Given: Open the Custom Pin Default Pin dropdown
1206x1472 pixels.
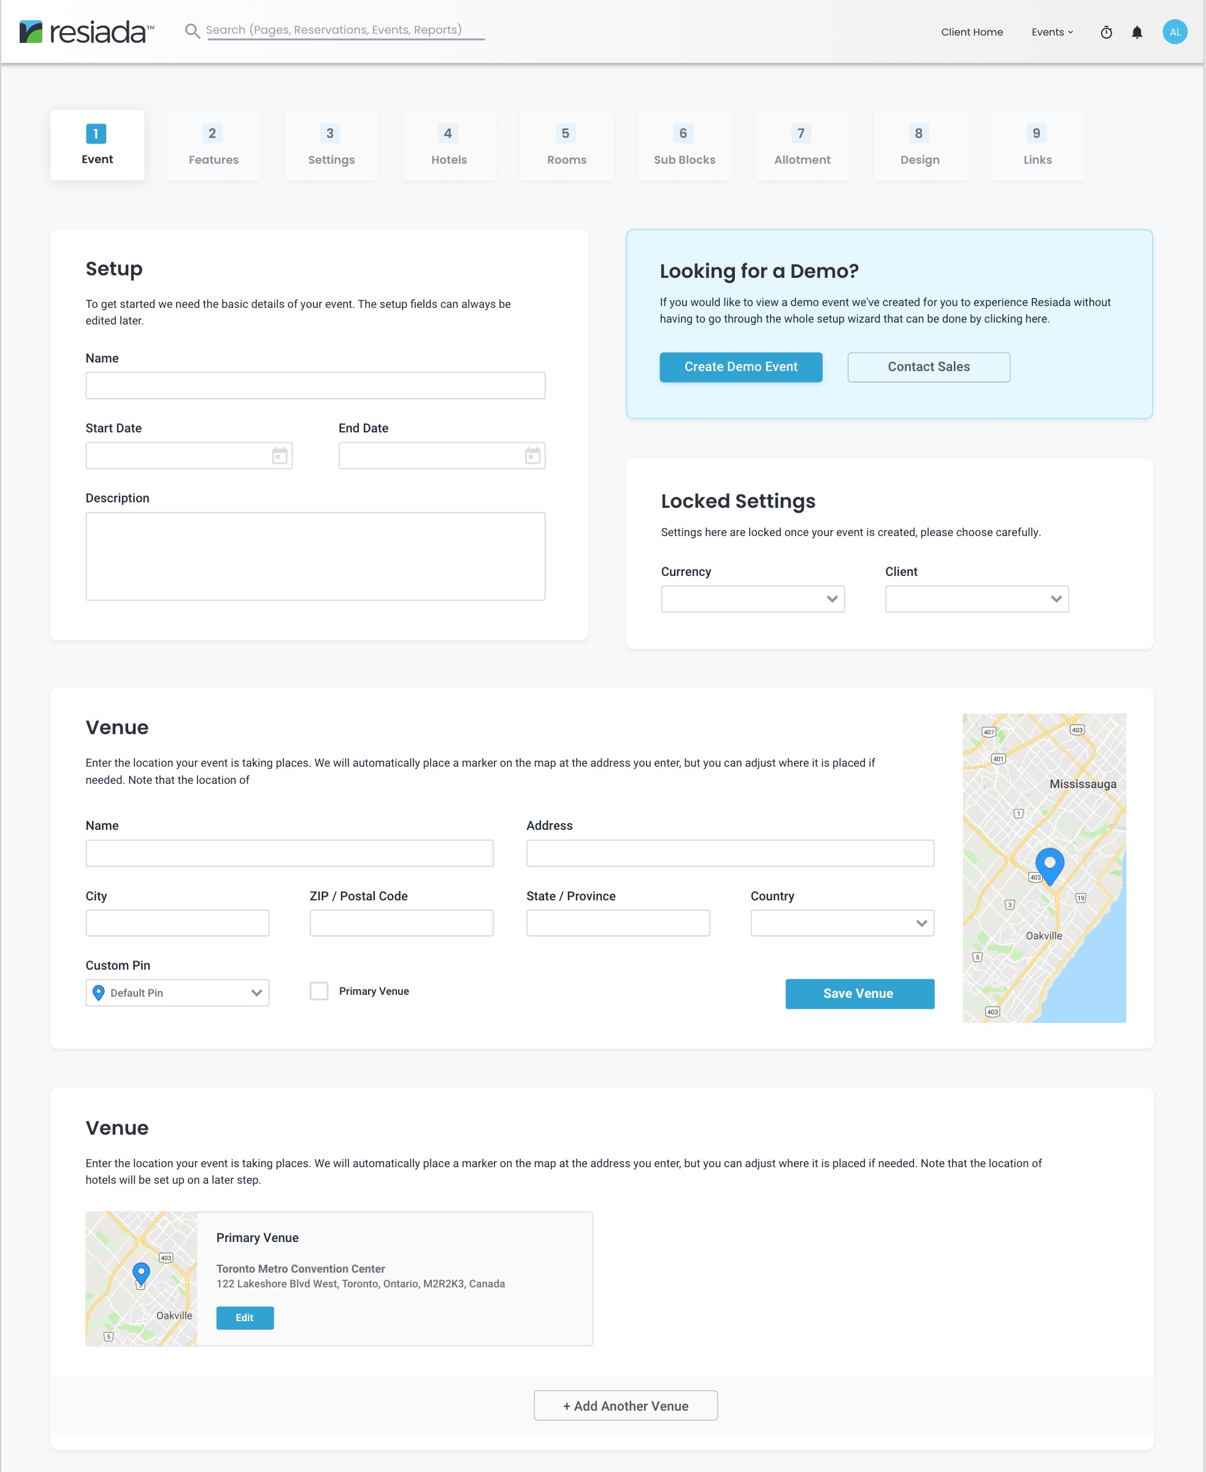Looking at the screenshot, I should [177, 992].
